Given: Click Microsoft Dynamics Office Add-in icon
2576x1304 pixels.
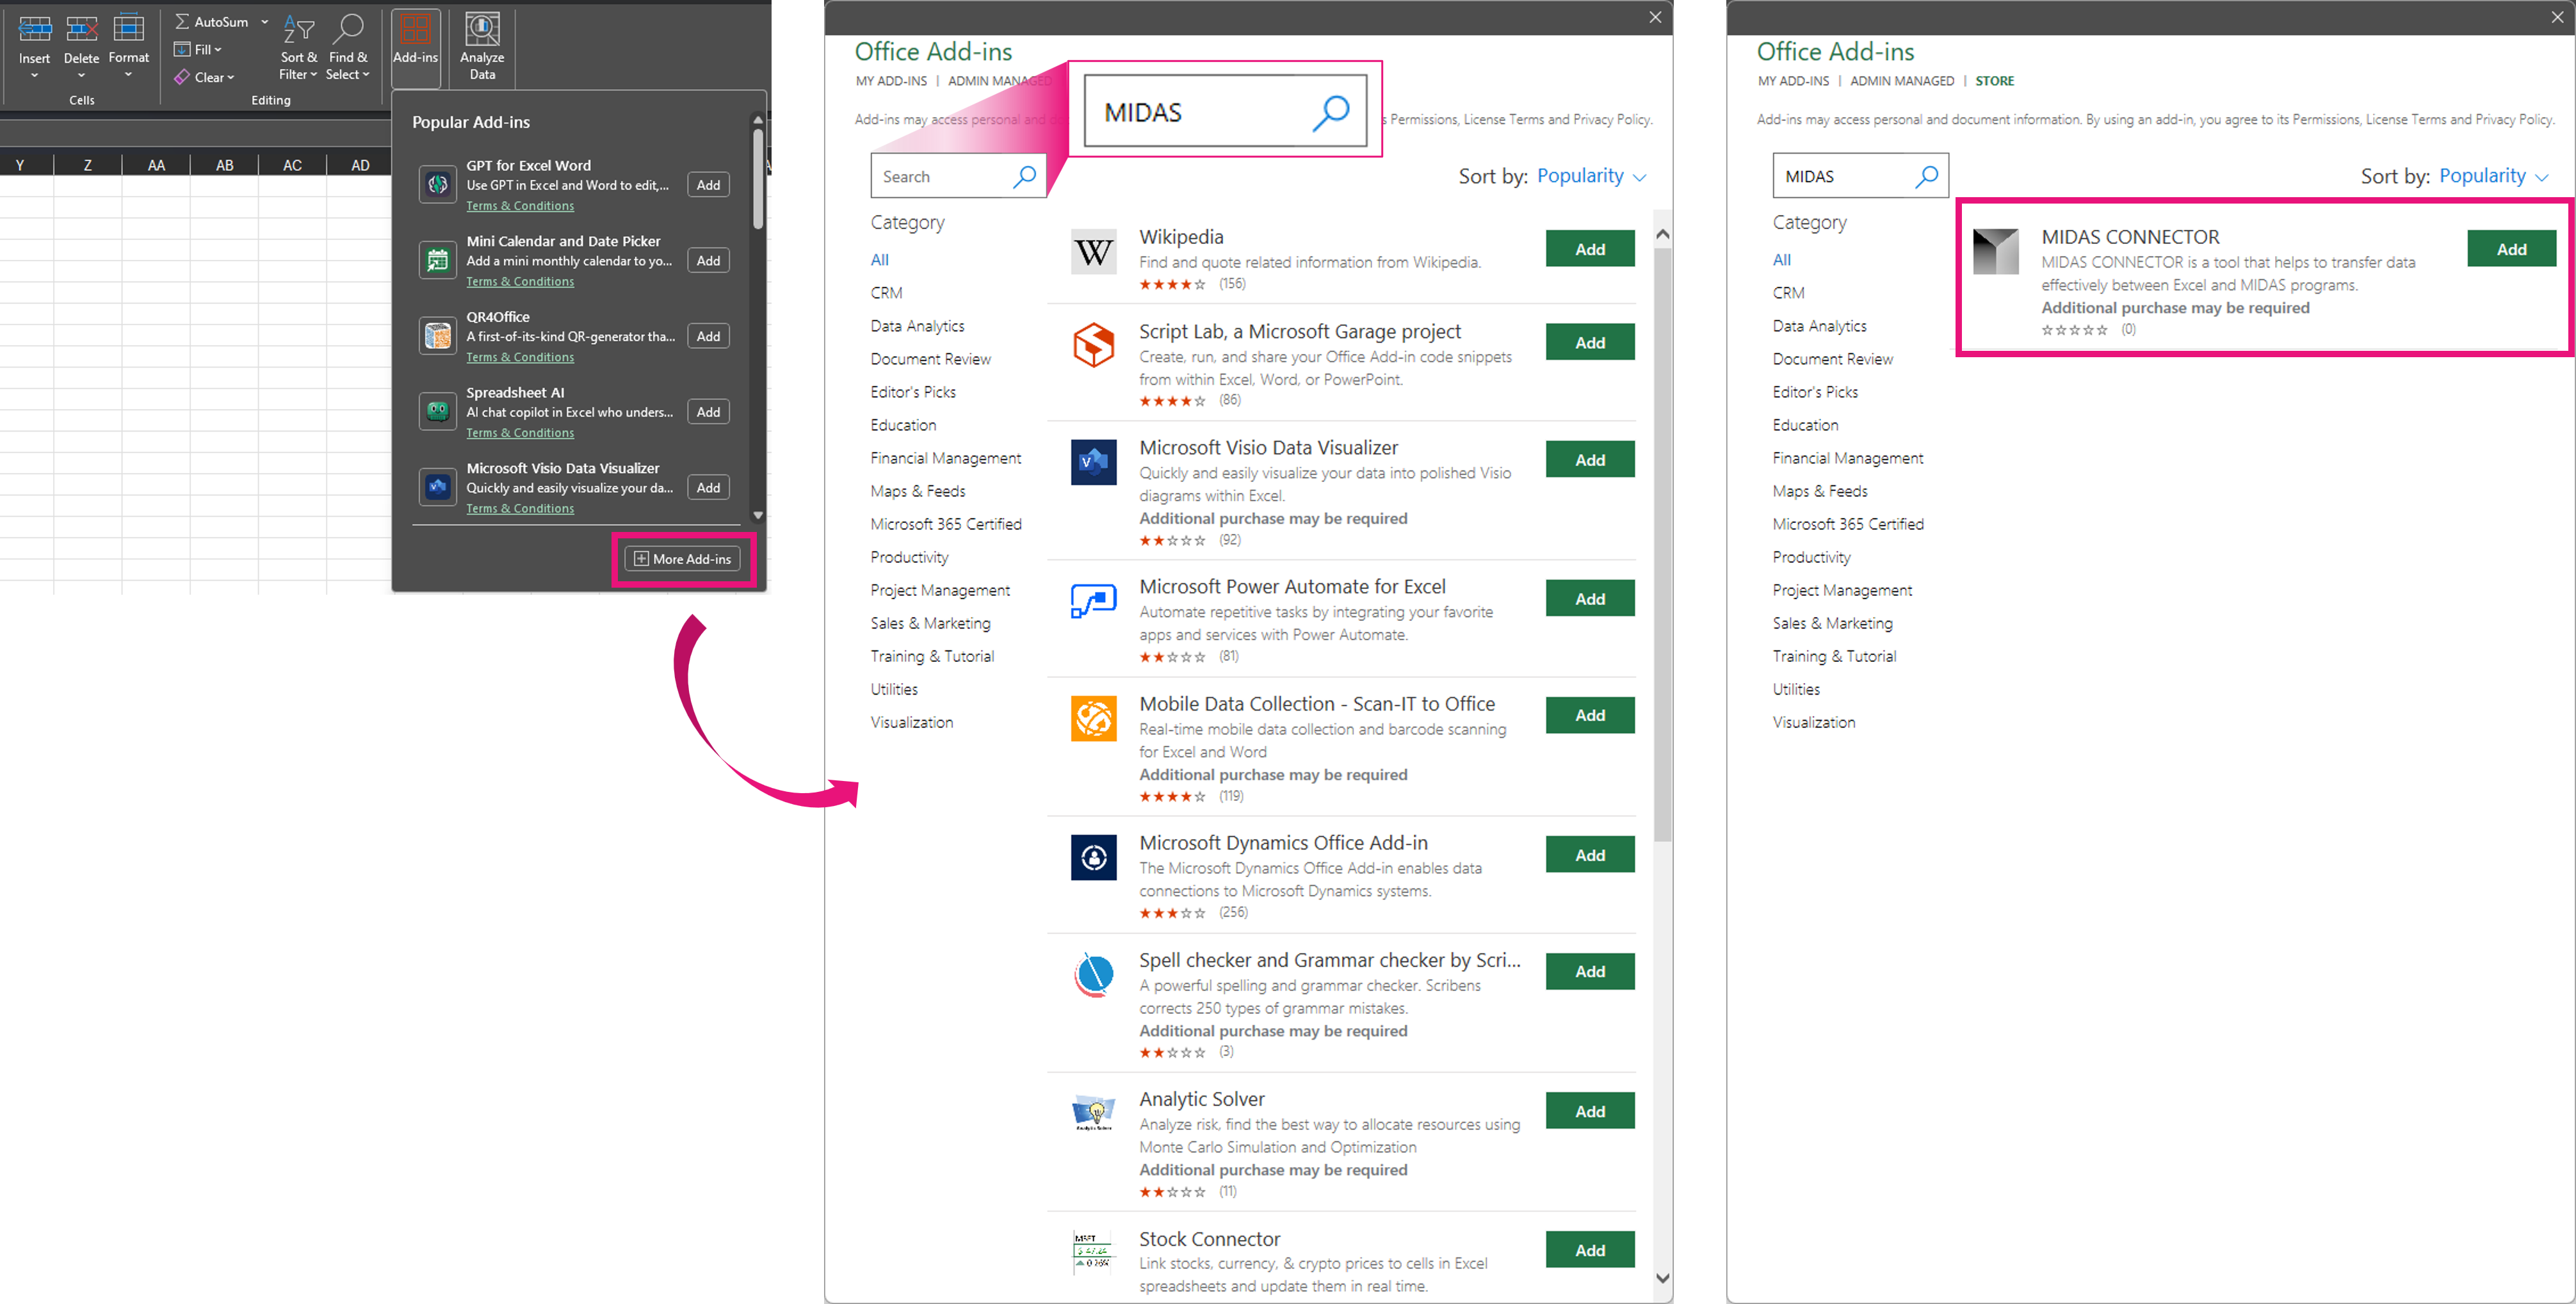Looking at the screenshot, I should (1093, 857).
